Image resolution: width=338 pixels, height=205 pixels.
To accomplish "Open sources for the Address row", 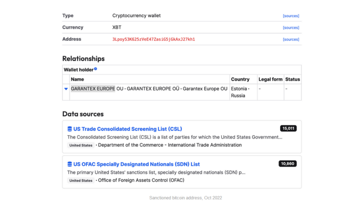I will (291, 40).
